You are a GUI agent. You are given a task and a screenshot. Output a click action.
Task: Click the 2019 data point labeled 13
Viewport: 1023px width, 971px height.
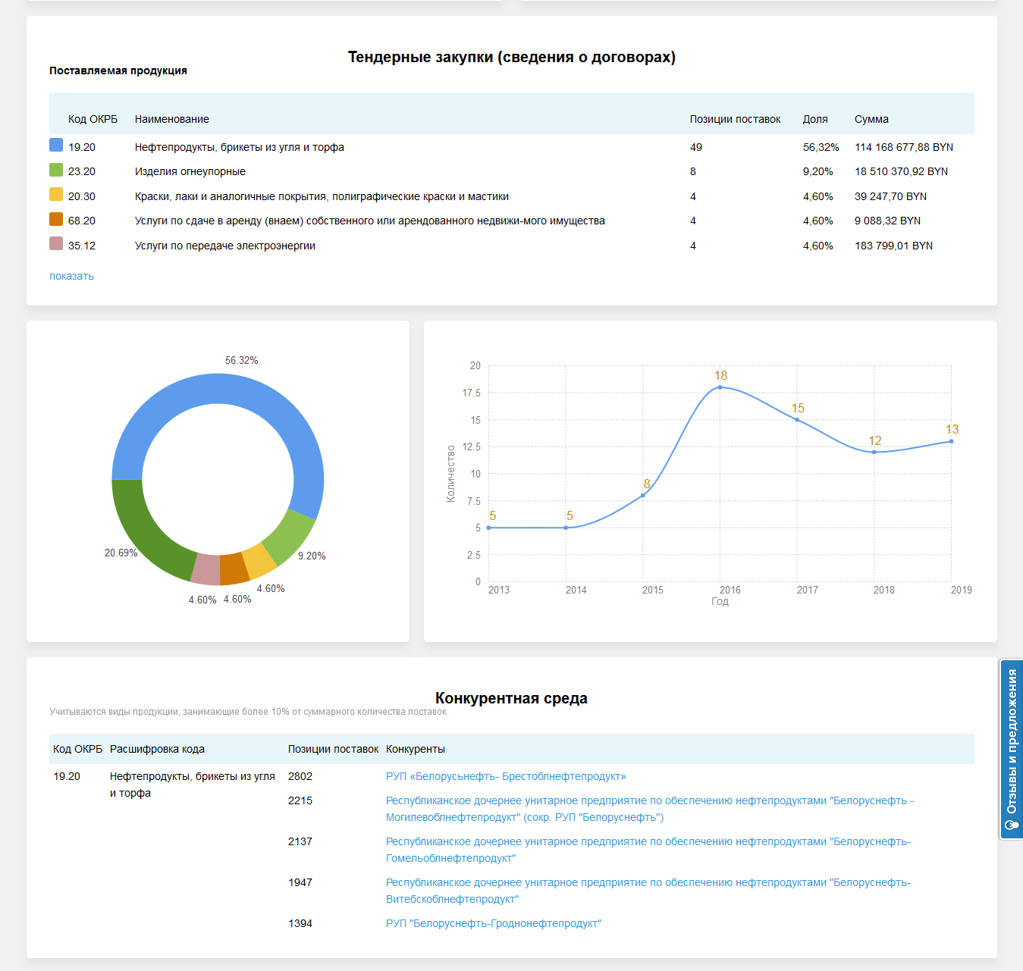pyautogui.click(x=951, y=441)
